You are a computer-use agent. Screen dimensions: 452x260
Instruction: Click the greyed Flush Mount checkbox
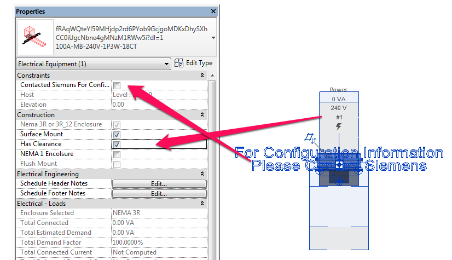point(117,164)
